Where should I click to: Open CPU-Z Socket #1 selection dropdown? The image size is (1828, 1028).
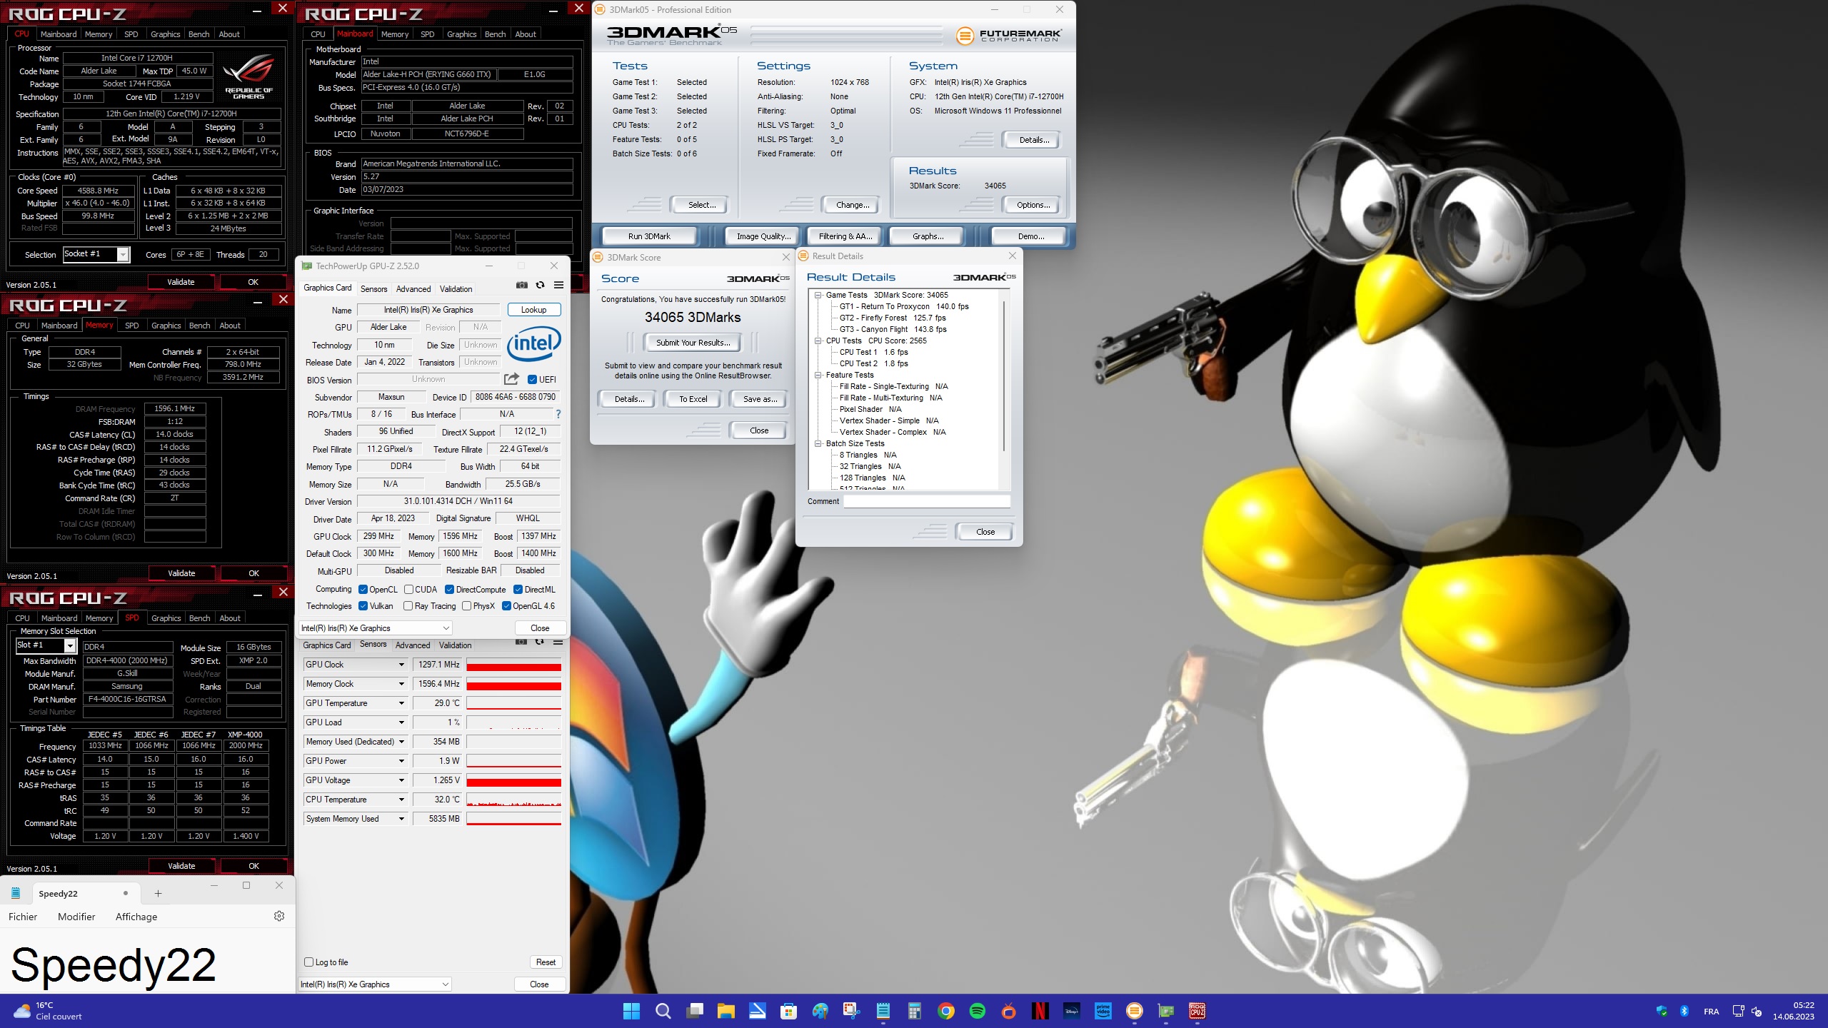click(124, 254)
